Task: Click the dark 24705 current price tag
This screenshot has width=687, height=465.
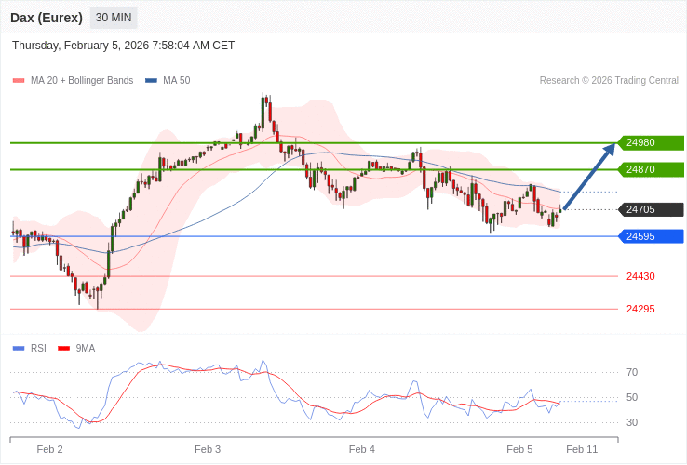Action: [x=651, y=209]
